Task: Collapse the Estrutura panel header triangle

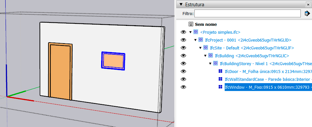Action: point(181,4)
